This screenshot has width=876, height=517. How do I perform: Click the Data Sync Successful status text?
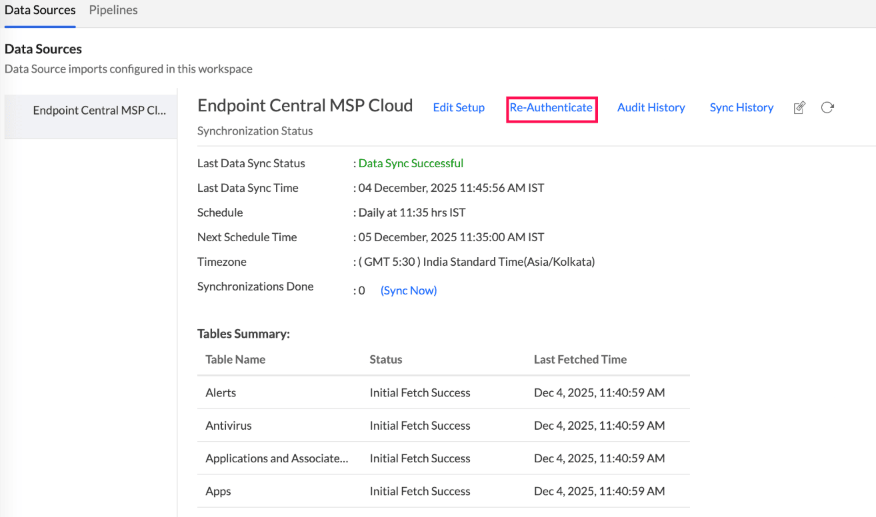[411, 163]
